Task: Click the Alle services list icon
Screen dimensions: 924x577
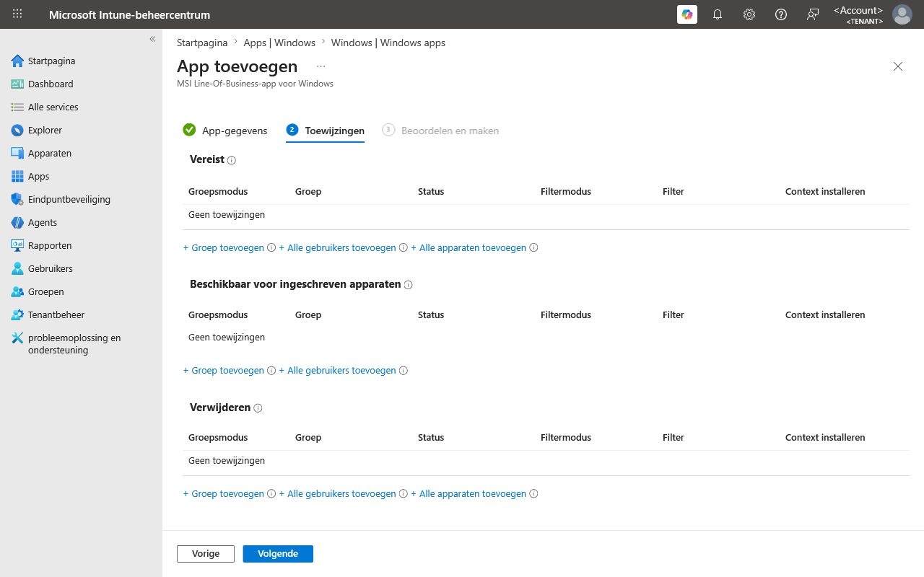Action: (17, 107)
